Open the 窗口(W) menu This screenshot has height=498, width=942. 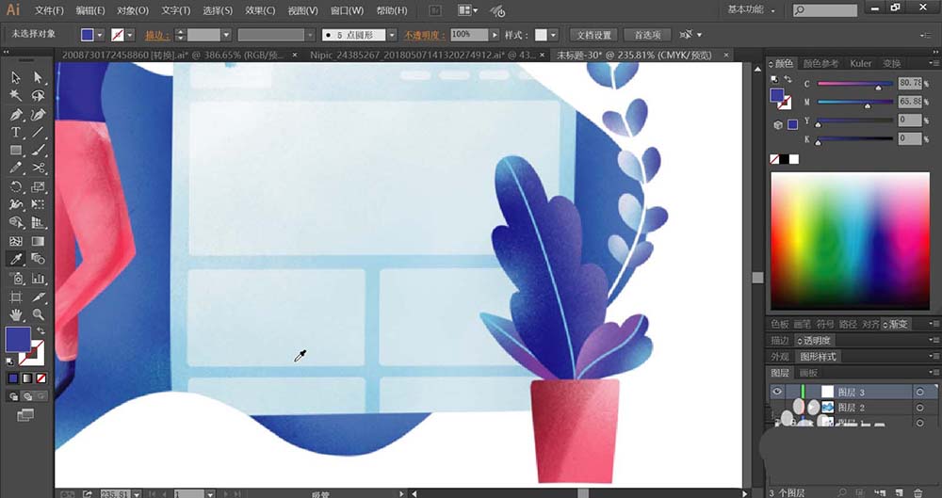(347, 10)
